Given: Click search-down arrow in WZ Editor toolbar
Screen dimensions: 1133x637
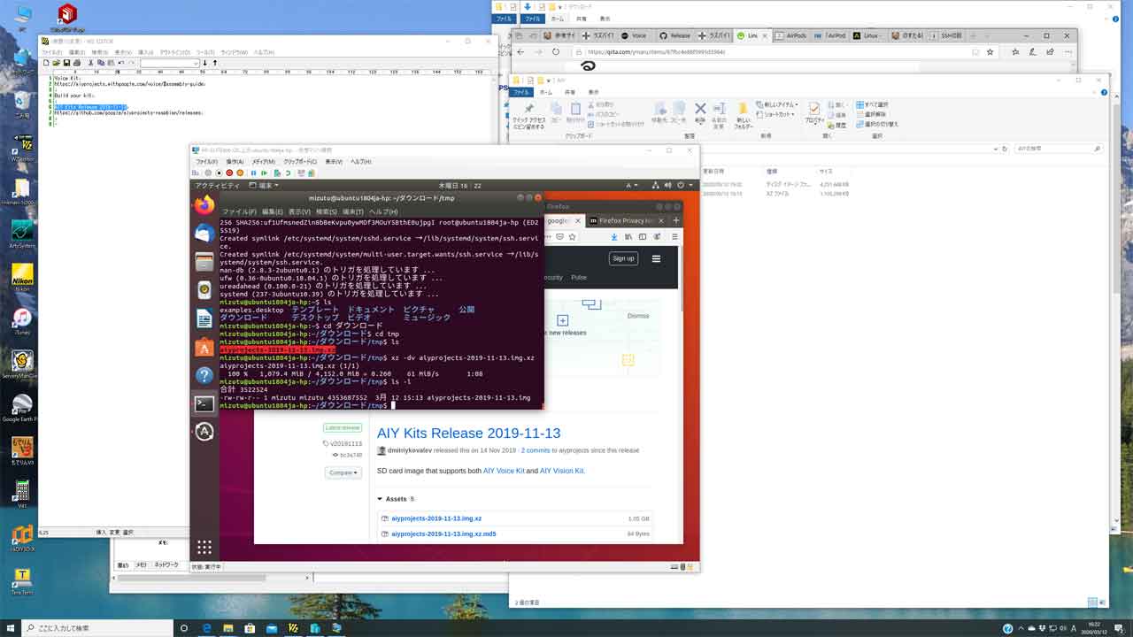Looking at the screenshot, I should pyautogui.click(x=205, y=63).
